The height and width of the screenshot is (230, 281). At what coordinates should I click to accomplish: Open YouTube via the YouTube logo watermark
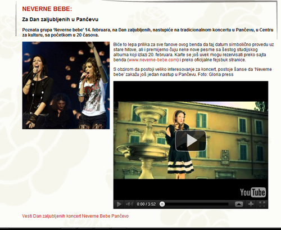click(253, 192)
